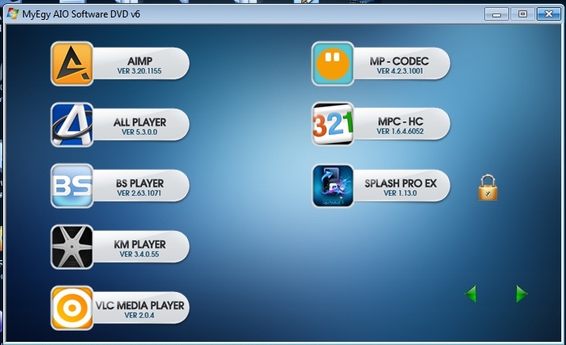The image size is (566, 345).
Task: Click the window title bar Windows logo icon
Action: tap(13, 13)
